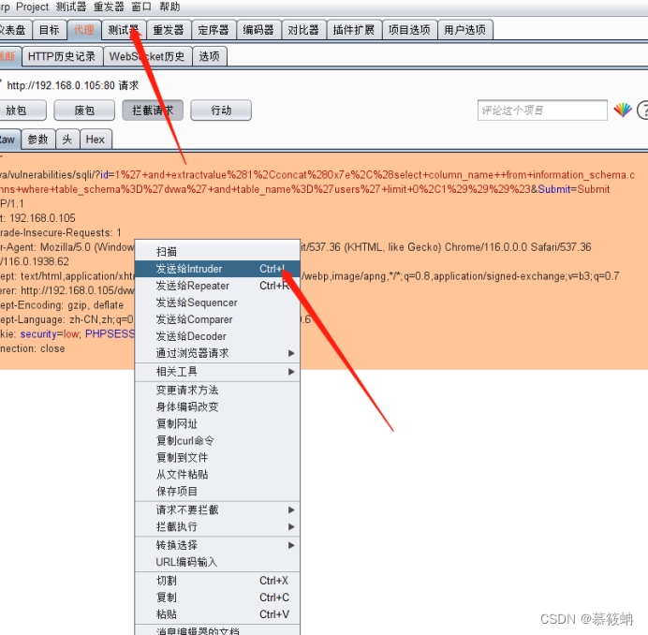Image resolution: width=648 pixels, height=635 pixels.
Task: Expand the 相关工具 submenu
Action: [217, 372]
